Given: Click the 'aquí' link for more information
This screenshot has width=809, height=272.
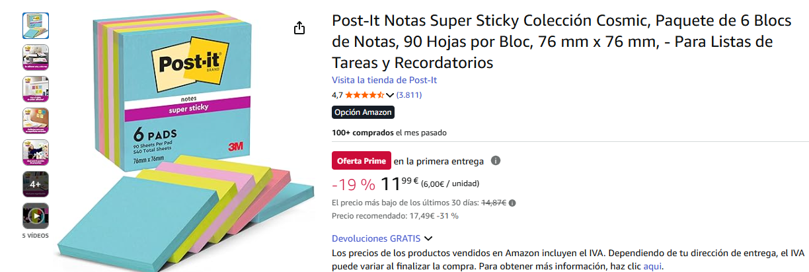Looking at the screenshot, I should pyautogui.click(x=652, y=267).
